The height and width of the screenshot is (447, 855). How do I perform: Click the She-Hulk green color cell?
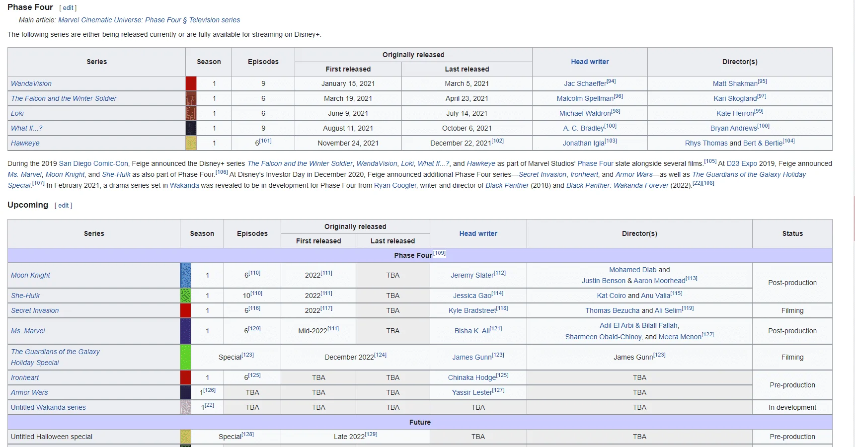[x=185, y=296]
